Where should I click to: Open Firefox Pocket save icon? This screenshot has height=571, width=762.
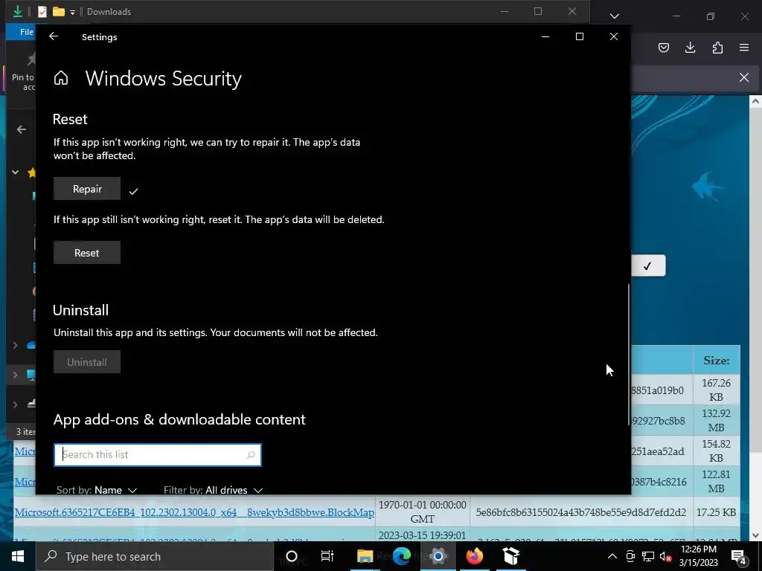click(664, 48)
